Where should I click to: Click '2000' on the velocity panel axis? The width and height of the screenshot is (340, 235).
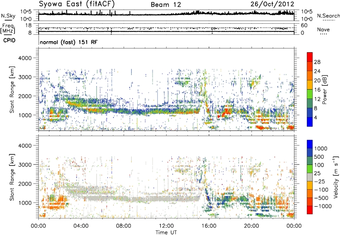pos(25,184)
